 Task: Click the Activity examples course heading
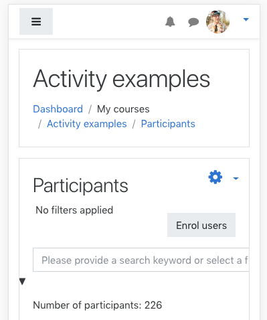pos(122,79)
